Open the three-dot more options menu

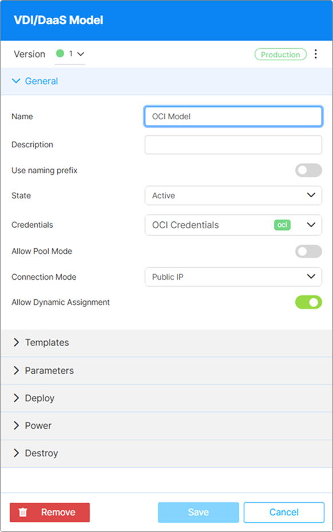click(315, 54)
